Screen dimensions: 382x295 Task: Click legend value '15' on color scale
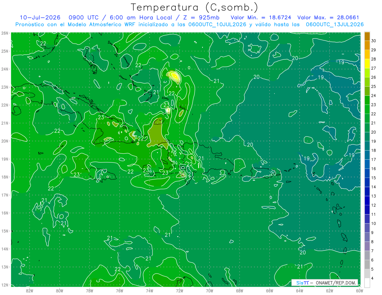(373, 178)
